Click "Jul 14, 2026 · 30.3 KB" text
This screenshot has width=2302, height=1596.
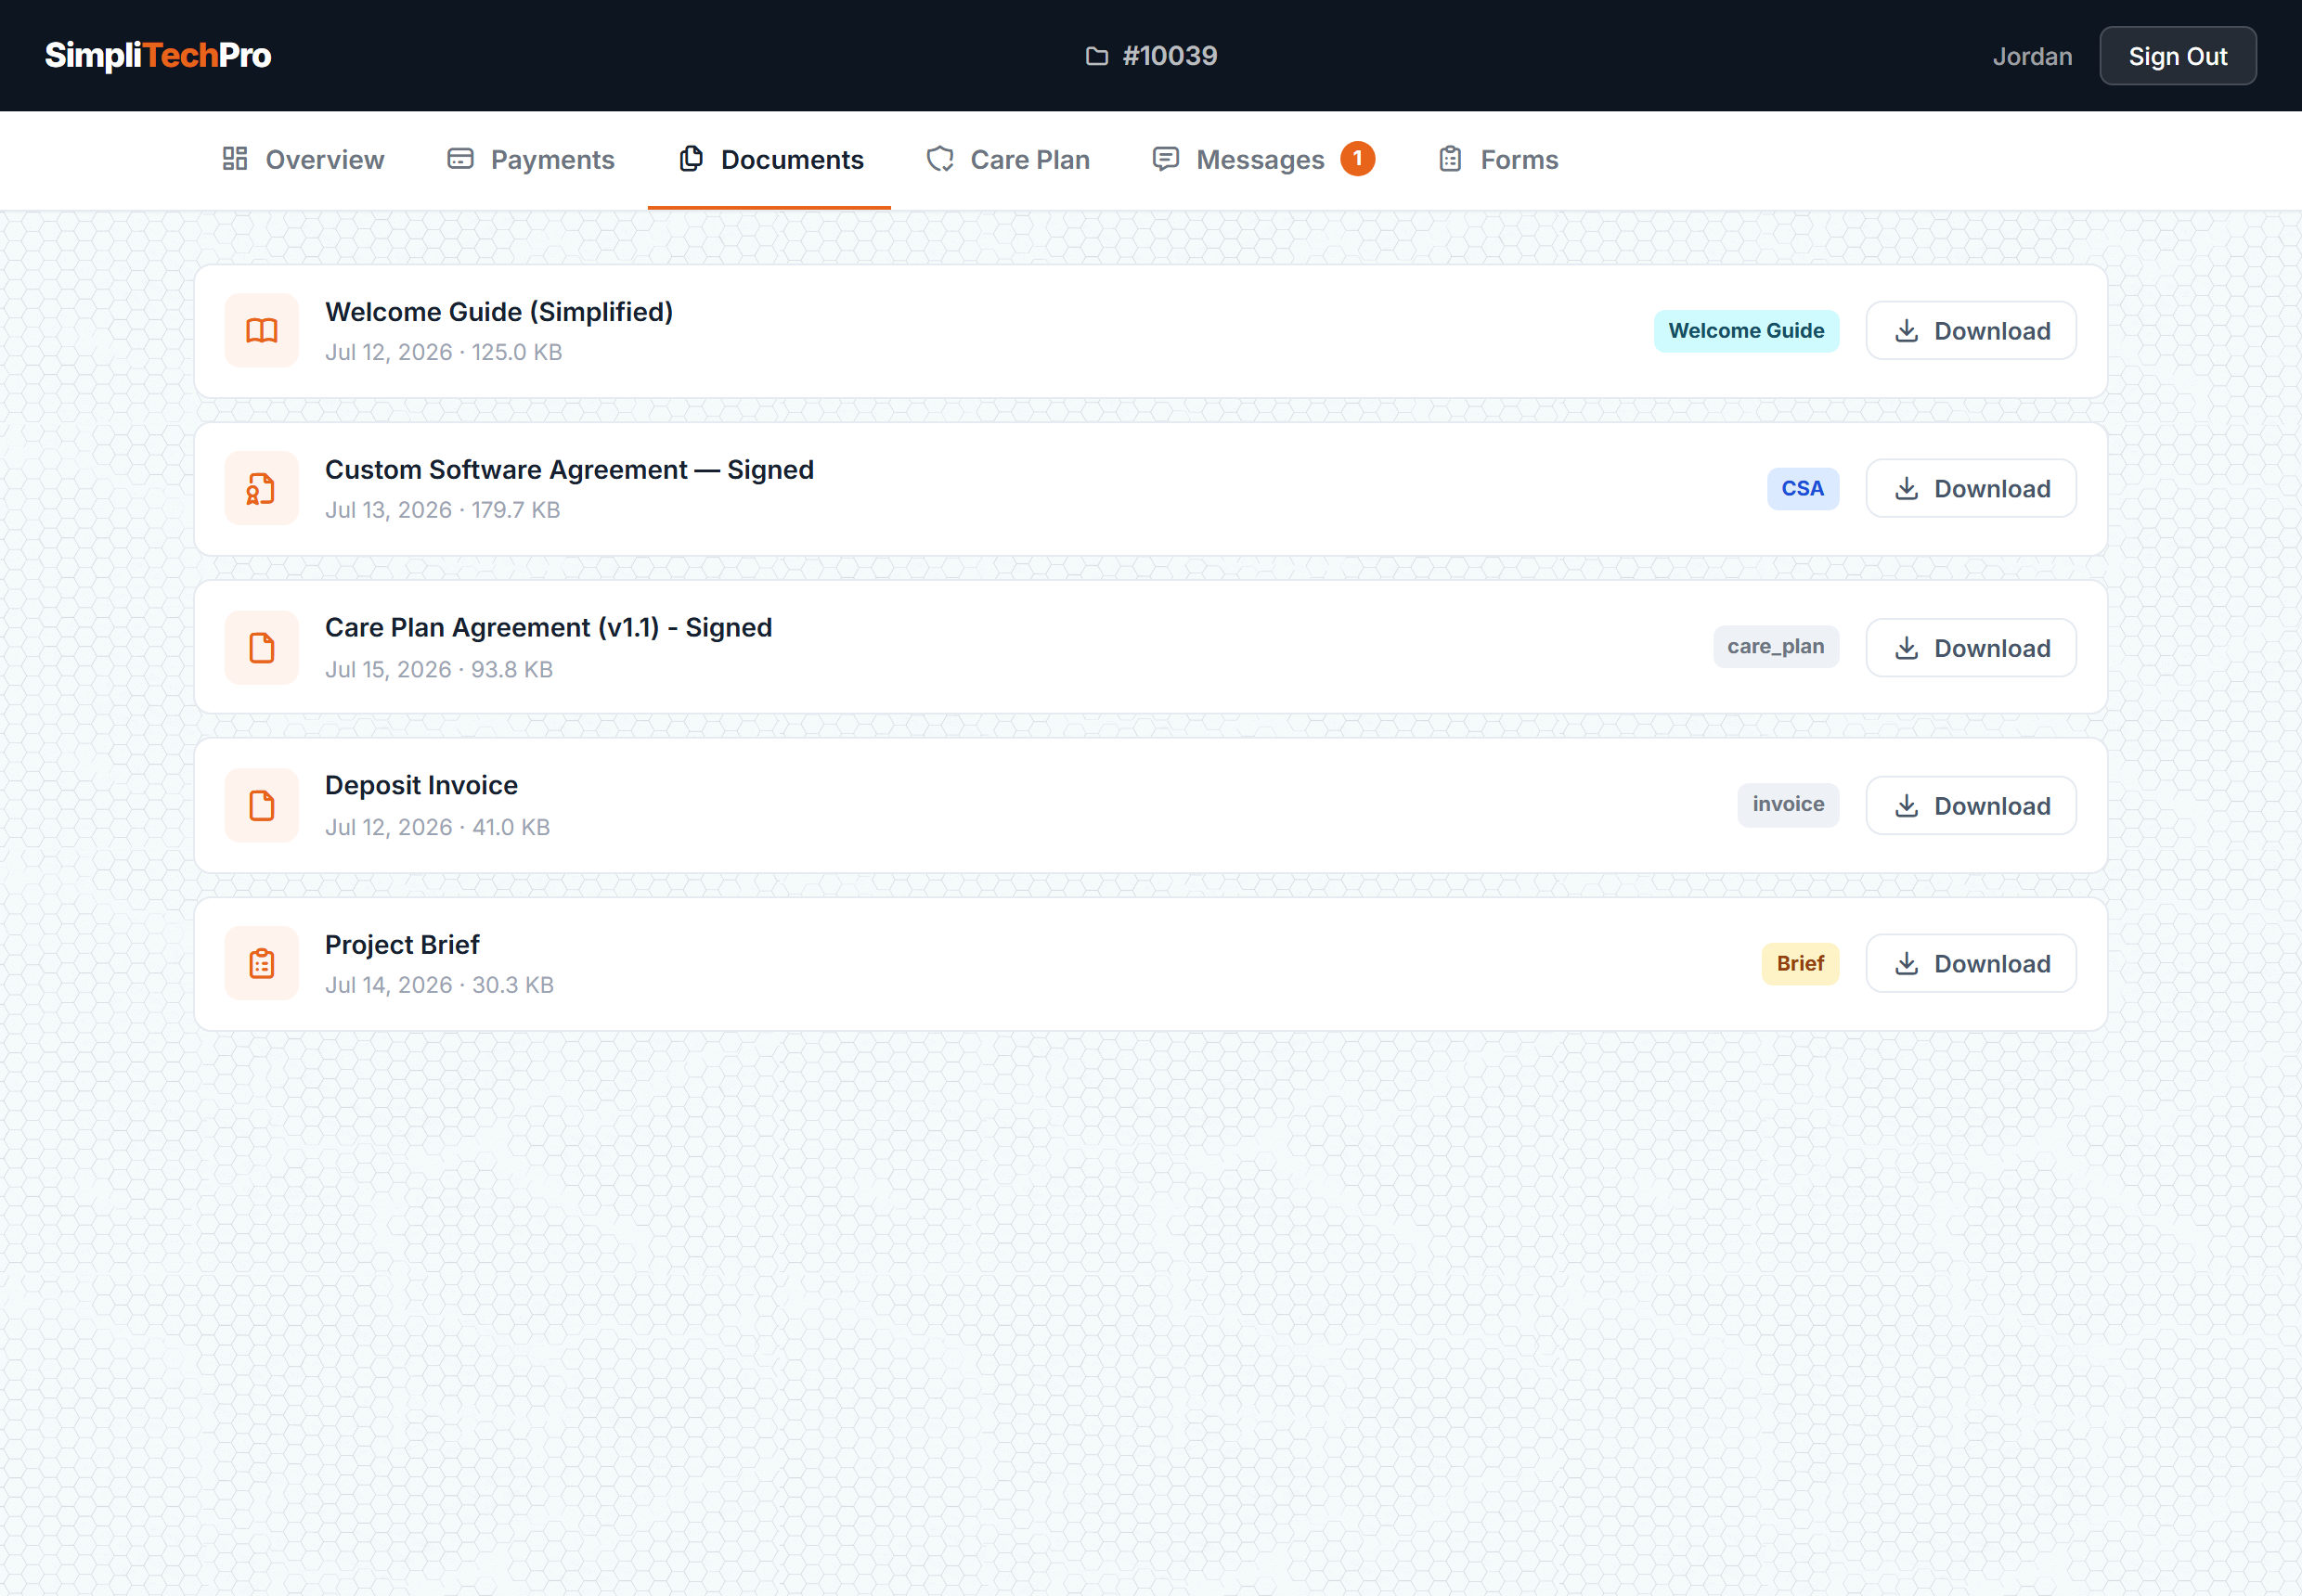click(439, 986)
